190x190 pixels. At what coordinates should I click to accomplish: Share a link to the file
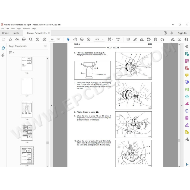click(173, 39)
